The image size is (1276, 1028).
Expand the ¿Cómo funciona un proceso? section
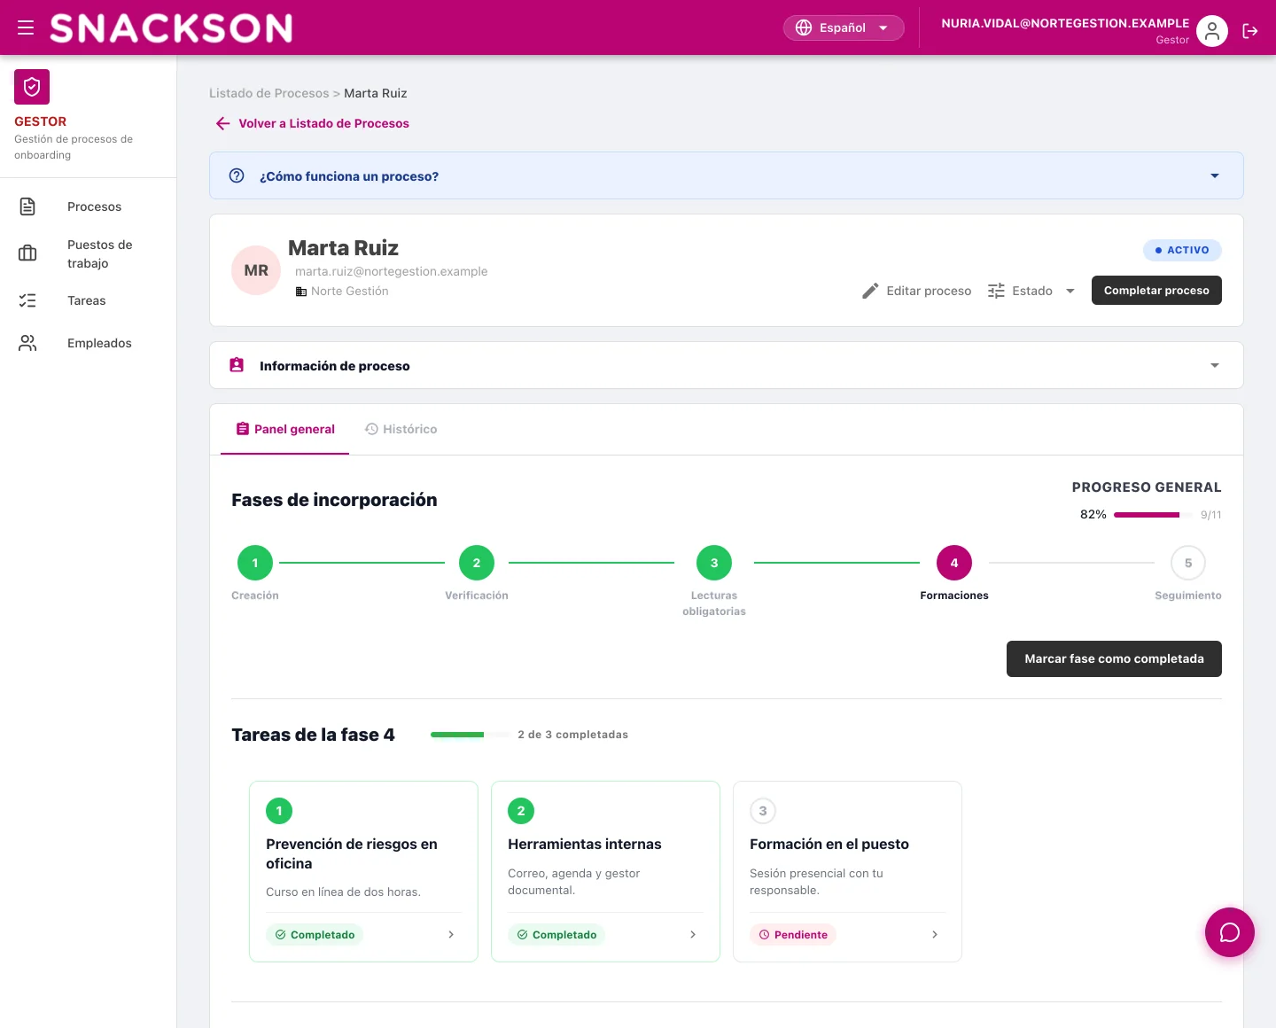tap(727, 175)
